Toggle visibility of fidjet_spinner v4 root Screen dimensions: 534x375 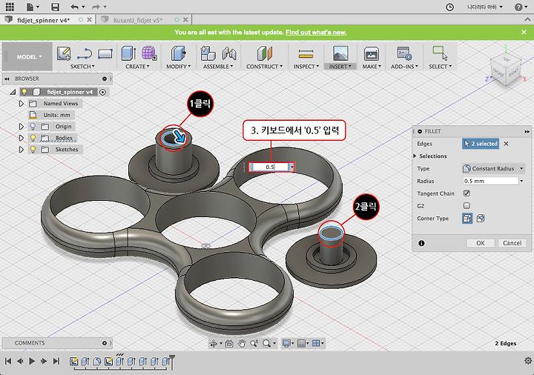24,92
